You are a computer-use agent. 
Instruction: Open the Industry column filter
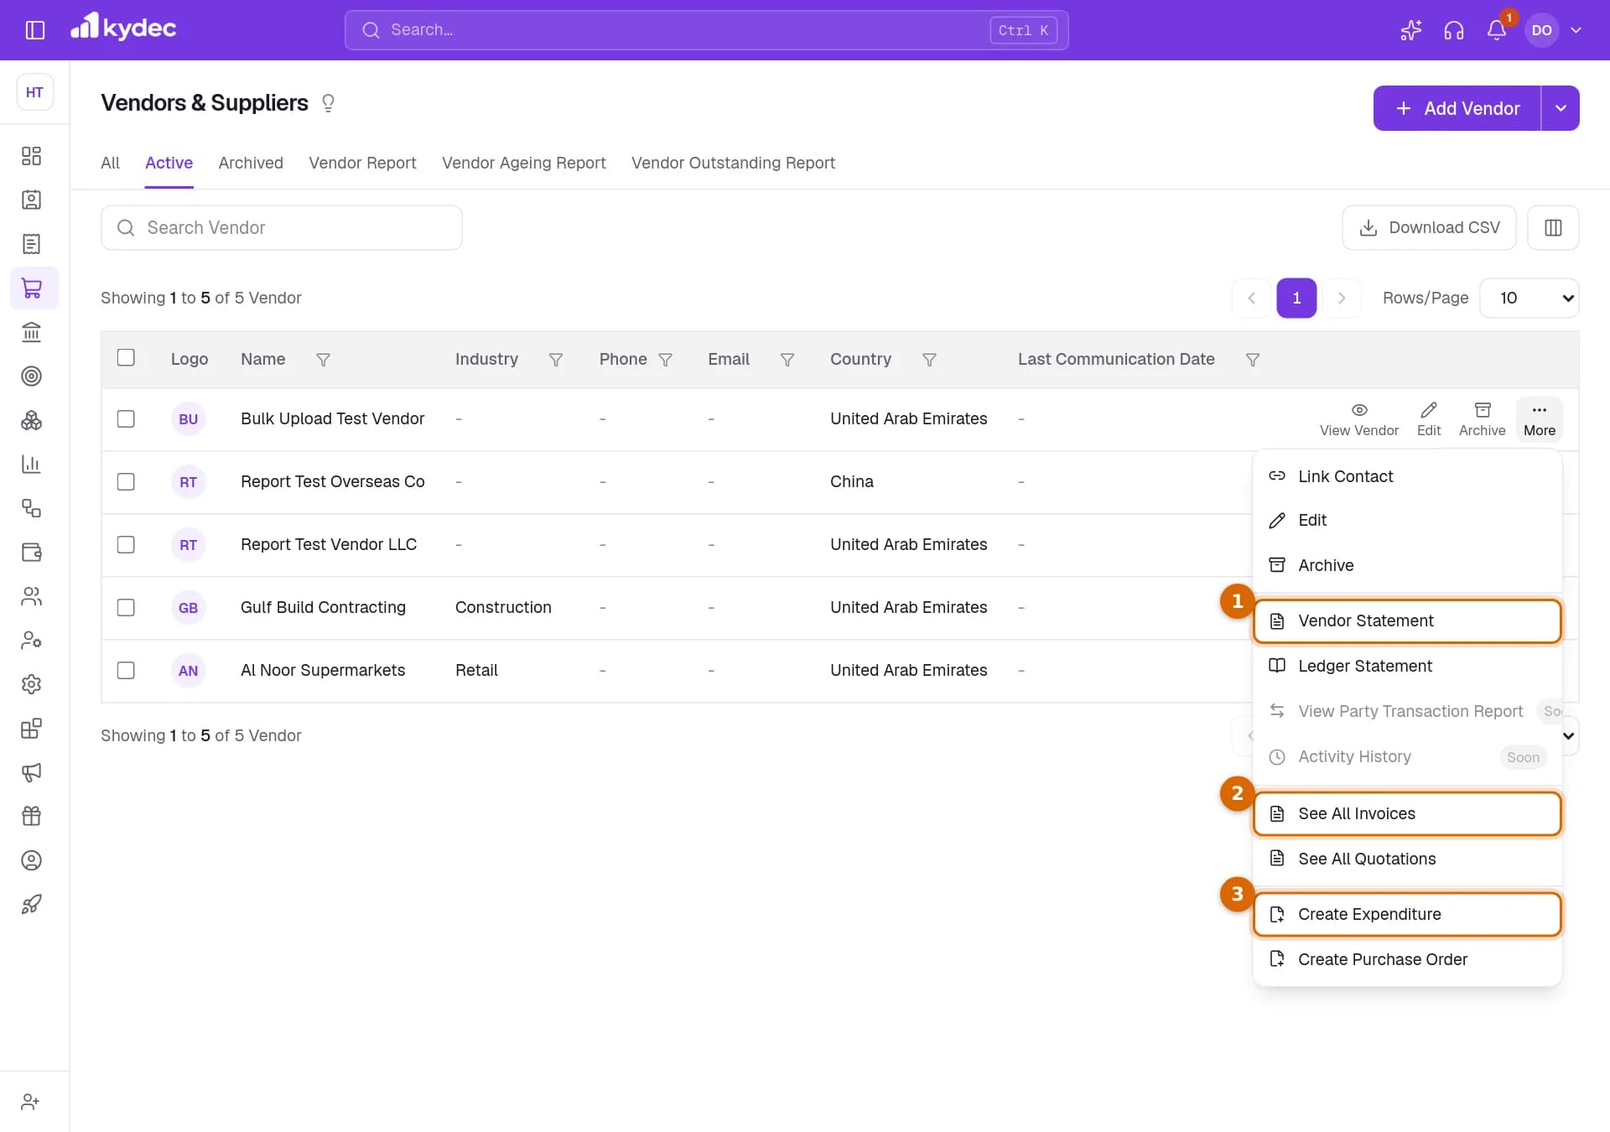(x=555, y=360)
